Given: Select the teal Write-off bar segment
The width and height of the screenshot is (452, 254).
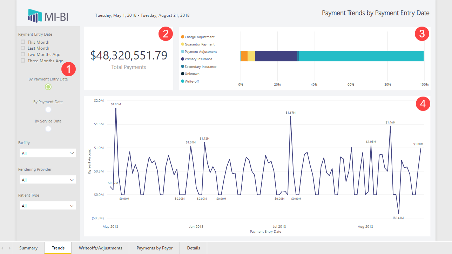Looking at the screenshot, I should coord(361,56).
